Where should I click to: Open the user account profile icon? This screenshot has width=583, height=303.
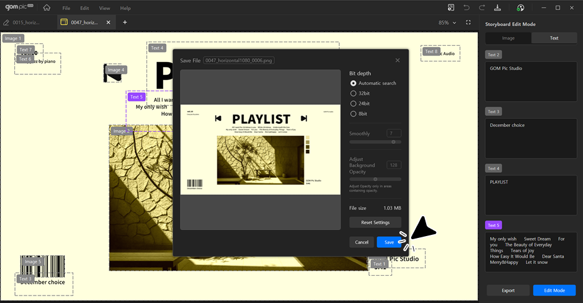[x=520, y=8]
